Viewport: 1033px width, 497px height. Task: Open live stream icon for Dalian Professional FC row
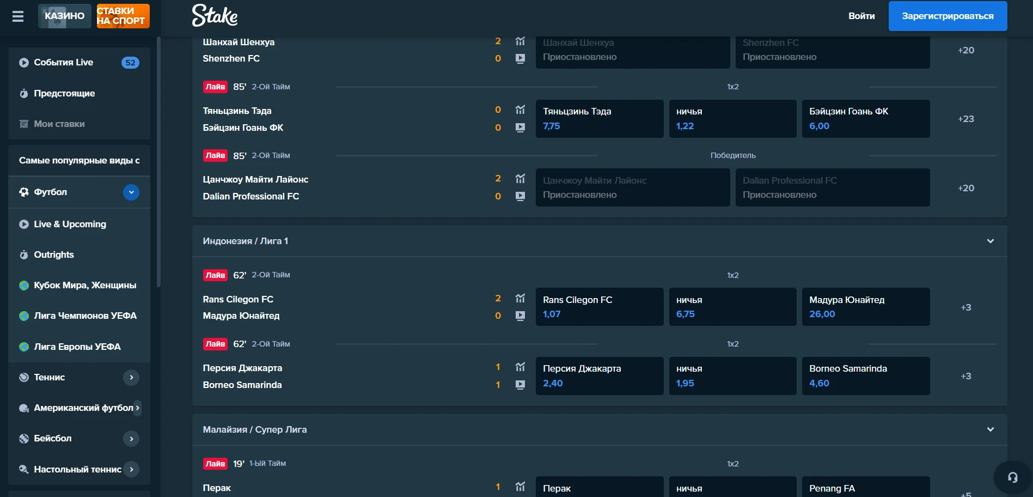520,196
